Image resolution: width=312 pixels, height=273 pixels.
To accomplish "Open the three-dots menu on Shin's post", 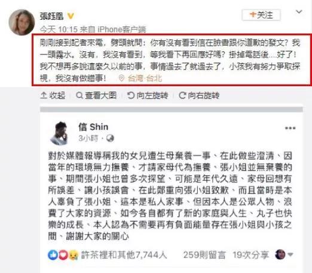I will coord(290,128).
